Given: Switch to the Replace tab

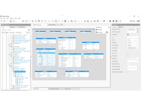Looking at the screenshot, I should click(x=12, y=27).
